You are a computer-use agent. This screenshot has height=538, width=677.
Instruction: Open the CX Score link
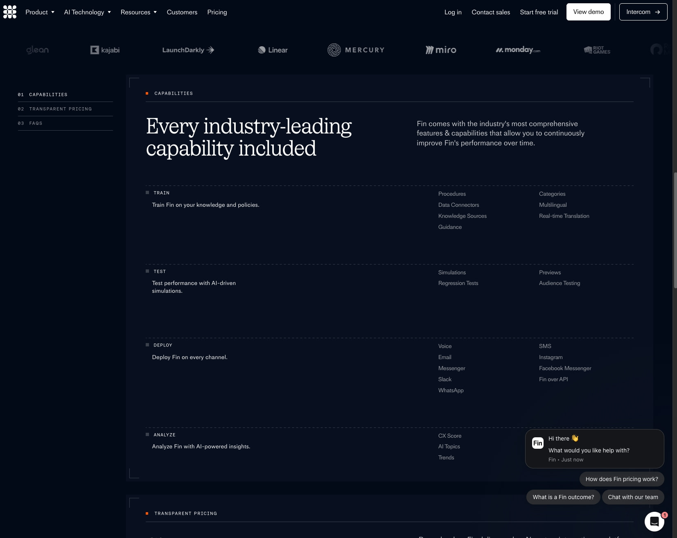tap(449, 436)
